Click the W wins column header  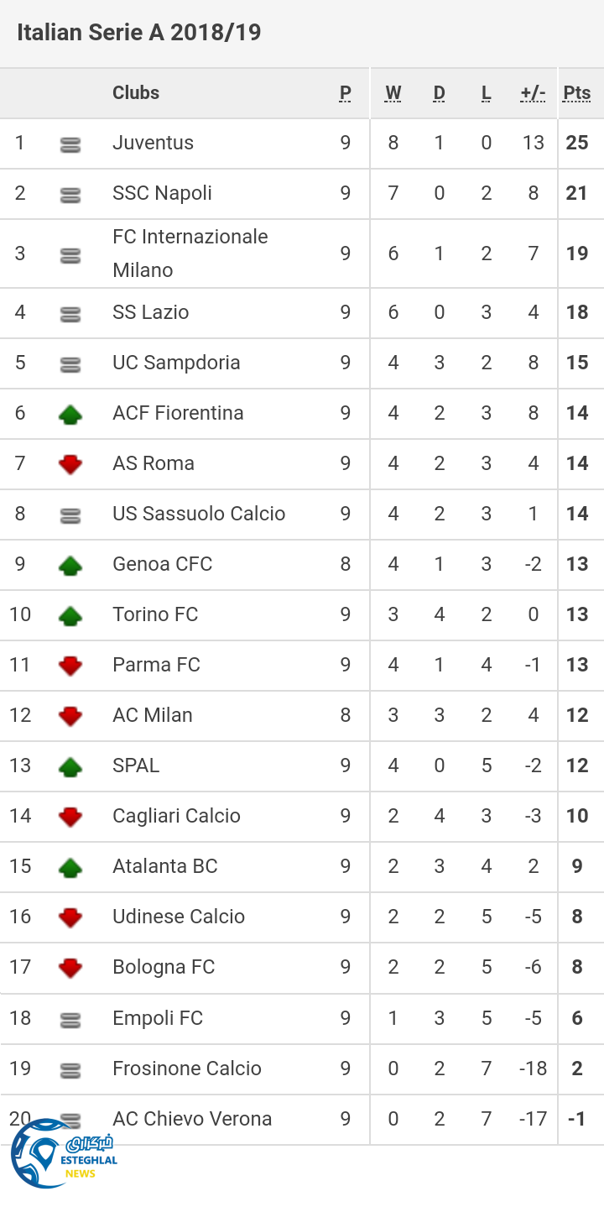click(x=393, y=93)
